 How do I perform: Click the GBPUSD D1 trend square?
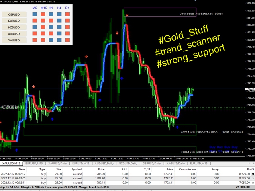[67, 14]
